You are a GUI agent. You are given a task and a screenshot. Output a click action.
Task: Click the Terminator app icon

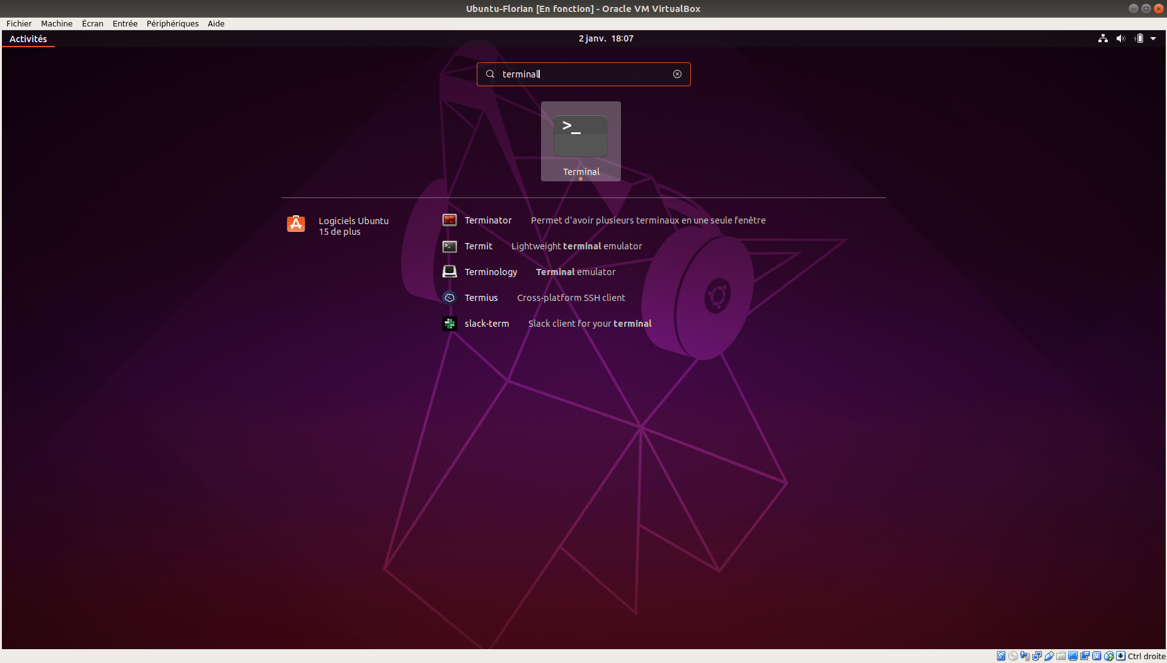(x=450, y=220)
